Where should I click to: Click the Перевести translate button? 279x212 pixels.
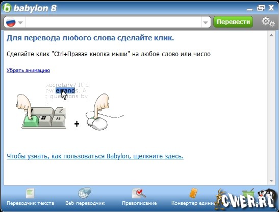[233, 22]
